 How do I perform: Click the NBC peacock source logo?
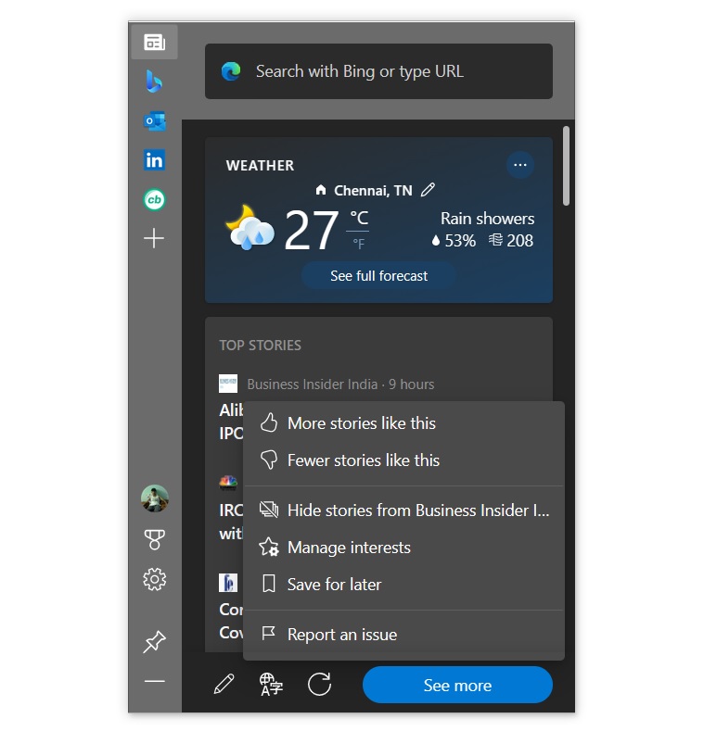coord(228,483)
